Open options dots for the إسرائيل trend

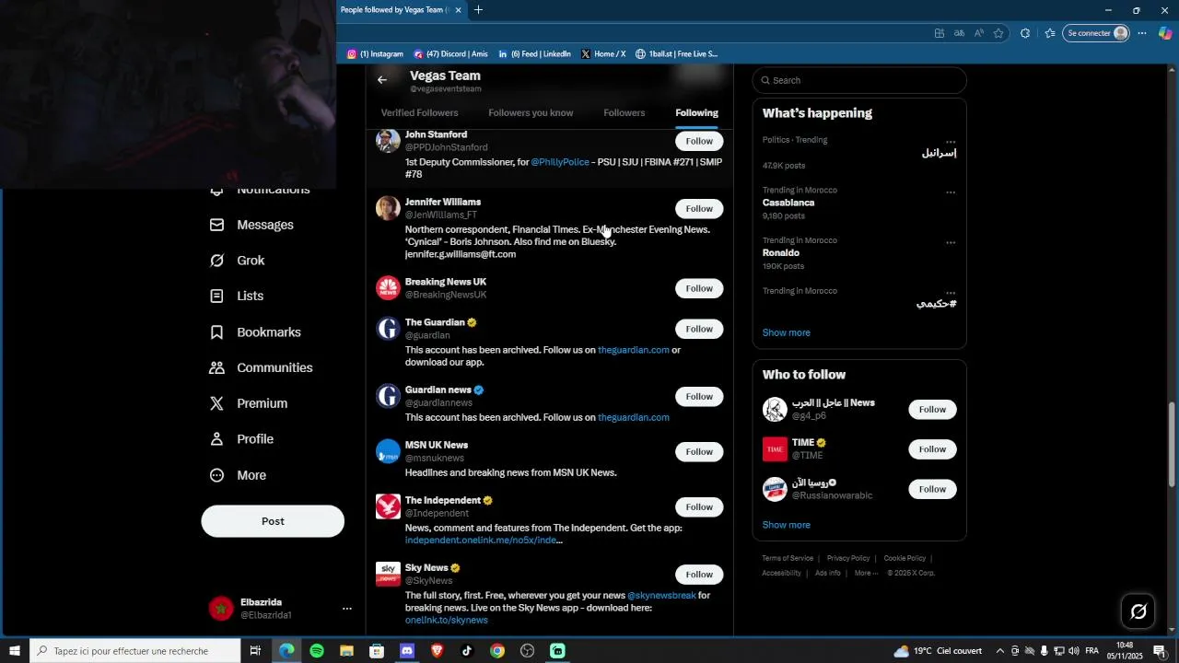point(951,142)
